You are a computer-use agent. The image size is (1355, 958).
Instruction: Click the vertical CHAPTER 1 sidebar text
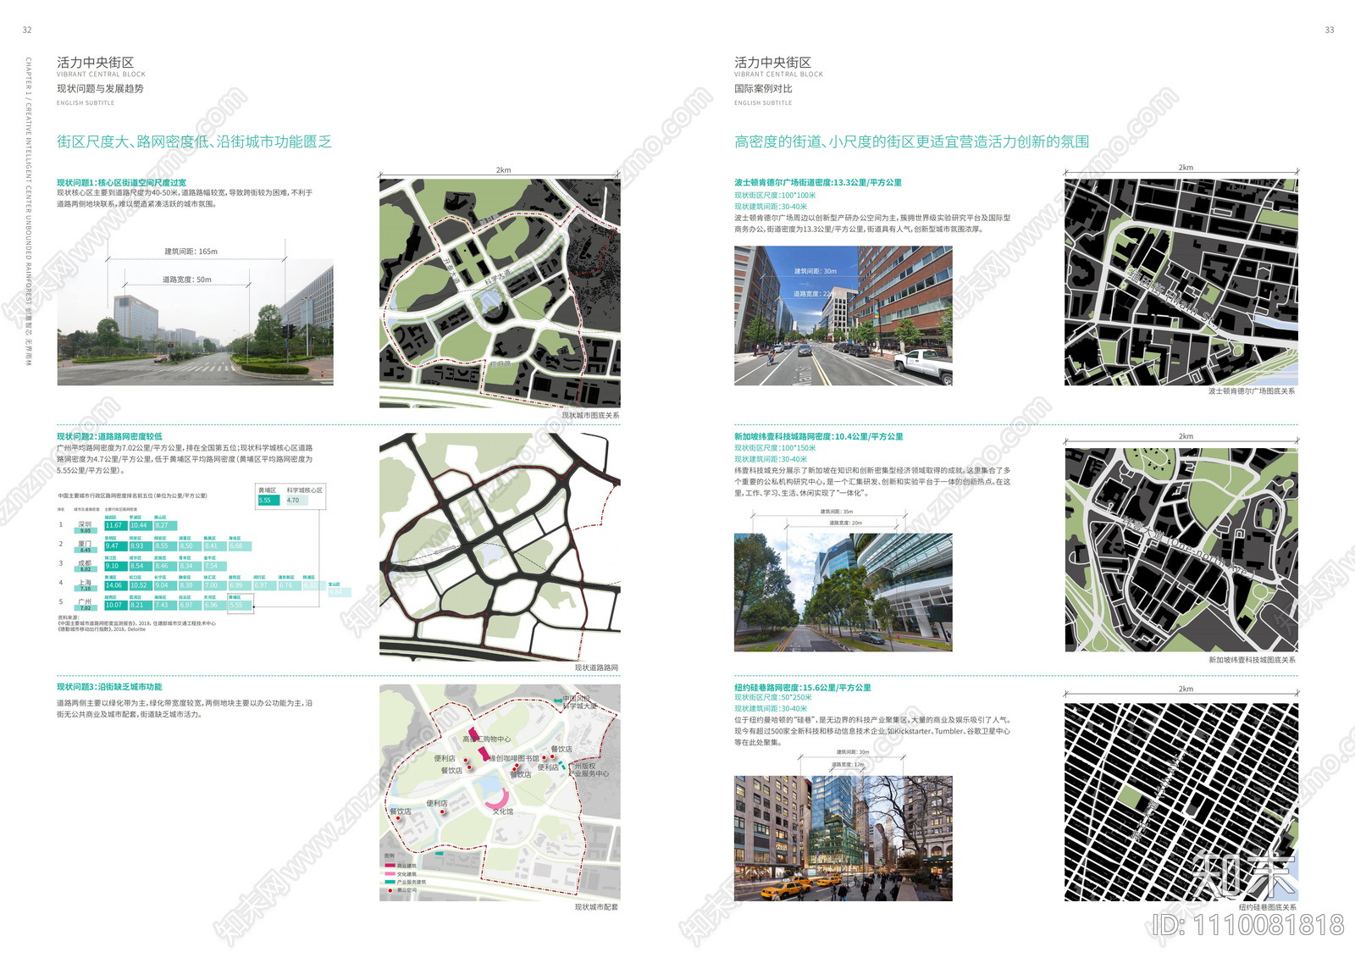28,212
